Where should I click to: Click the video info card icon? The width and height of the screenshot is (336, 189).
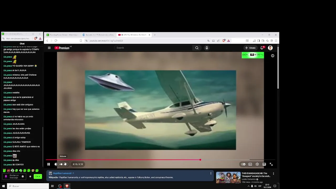coord(272,56)
